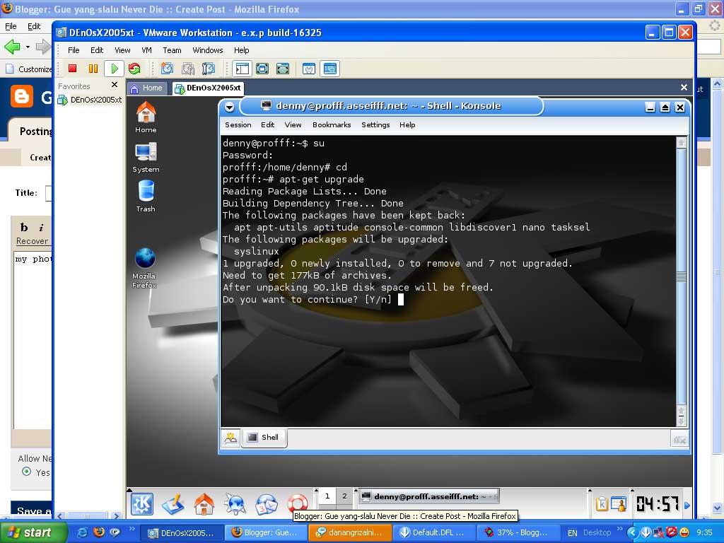
Task: Click the KDE panel clock showing 04:57
Action: click(657, 503)
